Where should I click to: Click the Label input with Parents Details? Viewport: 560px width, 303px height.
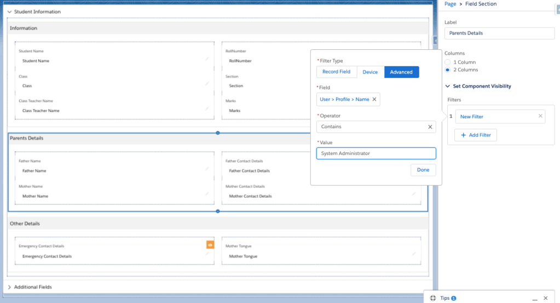tap(499, 33)
